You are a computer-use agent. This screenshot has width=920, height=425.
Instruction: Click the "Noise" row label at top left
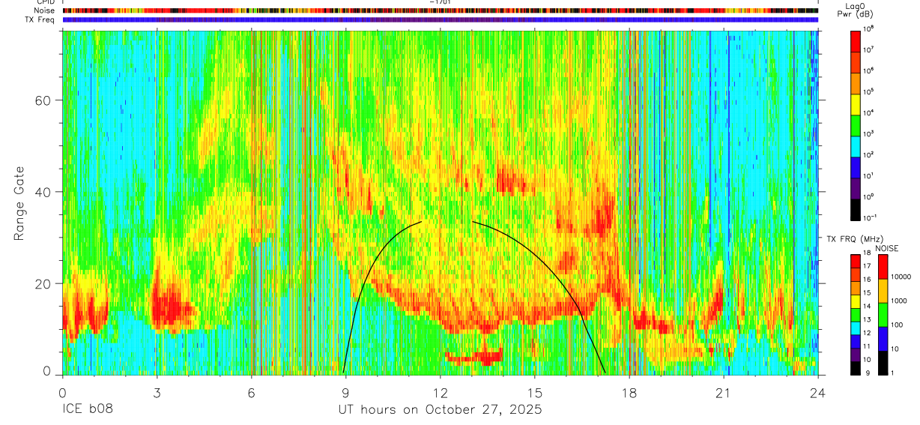45,10
